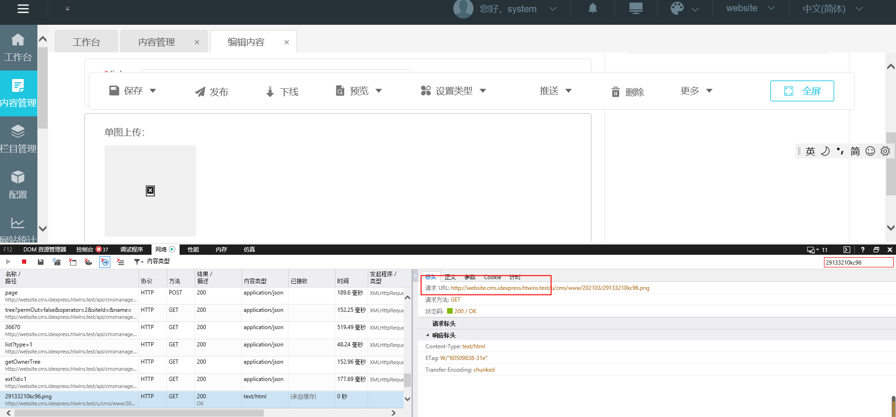896x417 pixels.
Task: Click the request URL link in headers
Action: pyautogui.click(x=550, y=288)
